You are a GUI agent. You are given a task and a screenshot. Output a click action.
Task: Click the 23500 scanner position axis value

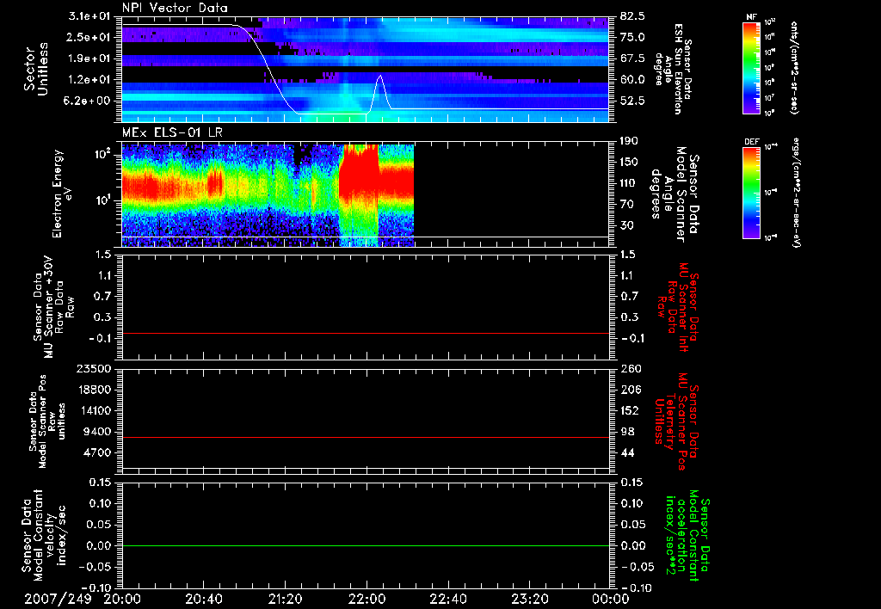coord(93,368)
